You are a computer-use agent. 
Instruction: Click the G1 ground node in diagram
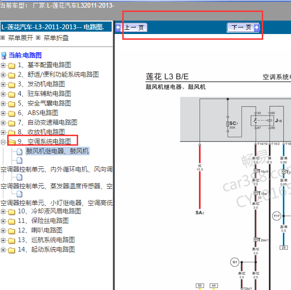234,262
